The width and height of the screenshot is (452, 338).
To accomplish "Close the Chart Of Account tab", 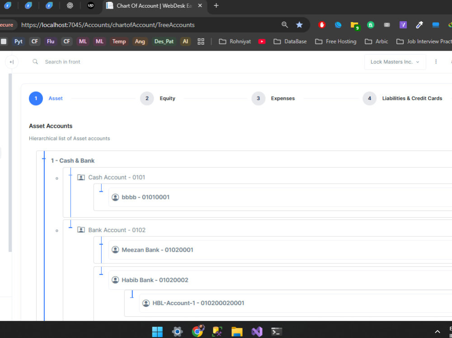I will point(200,5).
